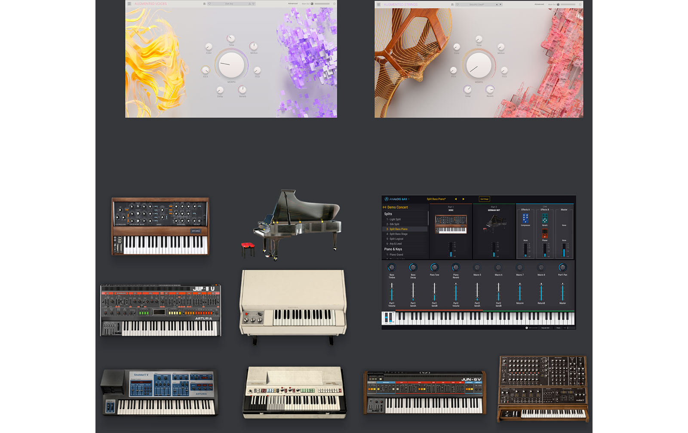Select the '5 - Split Logical' preset
688x433 pixels.
click(405, 239)
